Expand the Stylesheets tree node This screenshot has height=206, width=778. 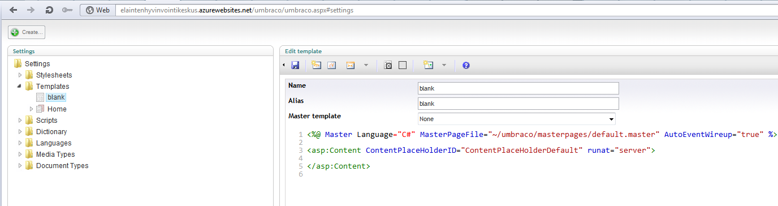20,75
